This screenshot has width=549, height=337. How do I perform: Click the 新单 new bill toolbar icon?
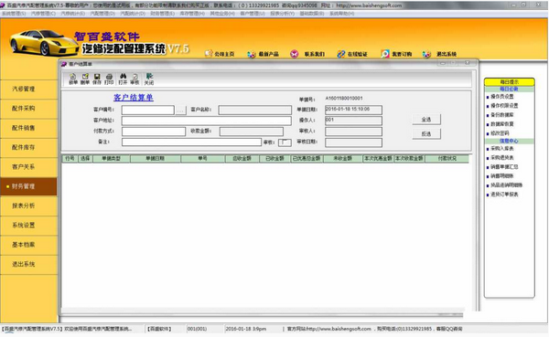[73, 79]
